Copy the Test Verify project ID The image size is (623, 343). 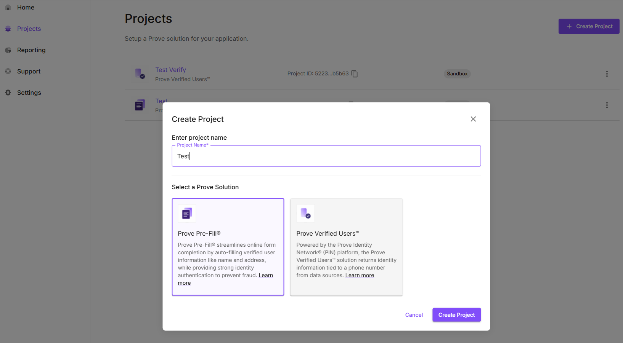355,74
